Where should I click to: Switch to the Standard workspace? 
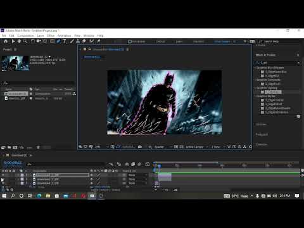tap(199, 42)
